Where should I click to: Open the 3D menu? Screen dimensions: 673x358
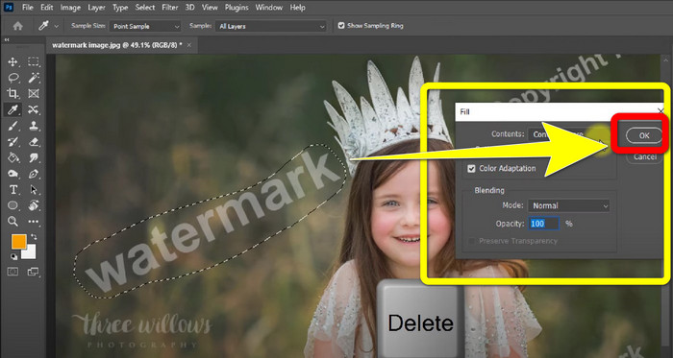189,8
